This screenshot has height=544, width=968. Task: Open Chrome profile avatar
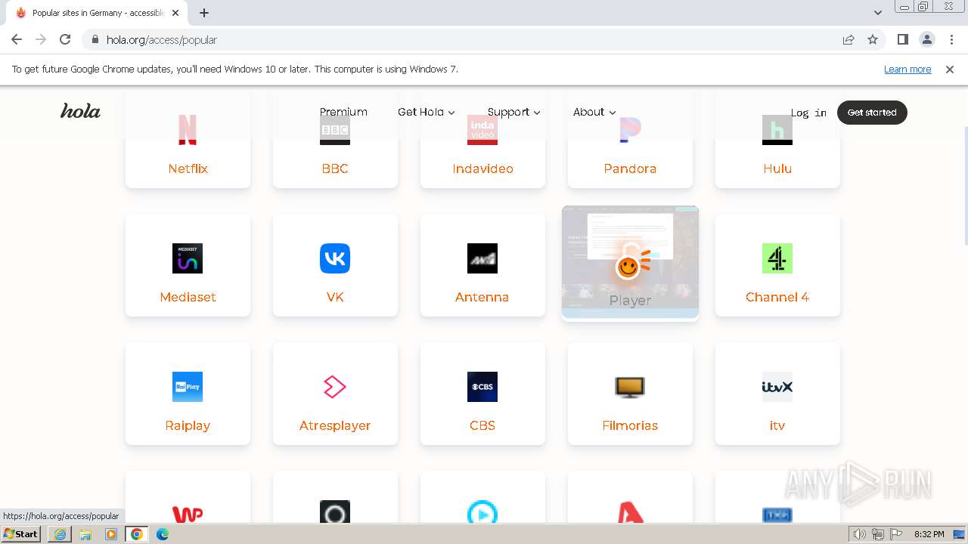pyautogui.click(x=926, y=39)
